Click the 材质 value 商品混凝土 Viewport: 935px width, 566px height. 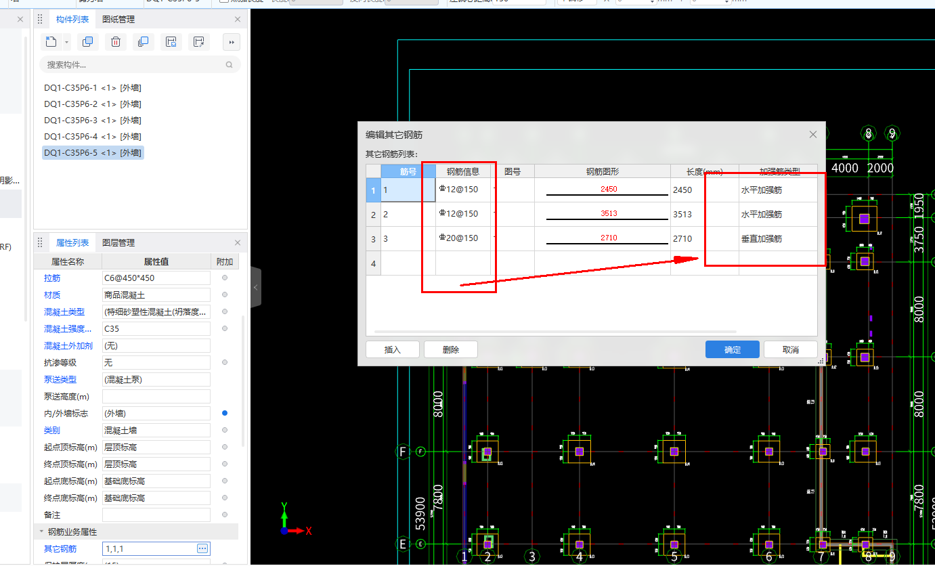[156, 295]
